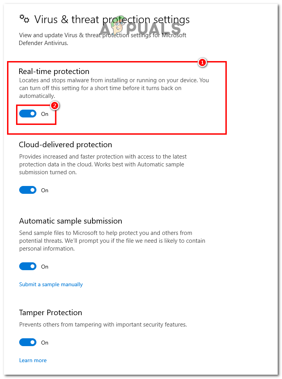Disable Real-time protection
Viewport: 282px width, 379px height.
point(28,113)
